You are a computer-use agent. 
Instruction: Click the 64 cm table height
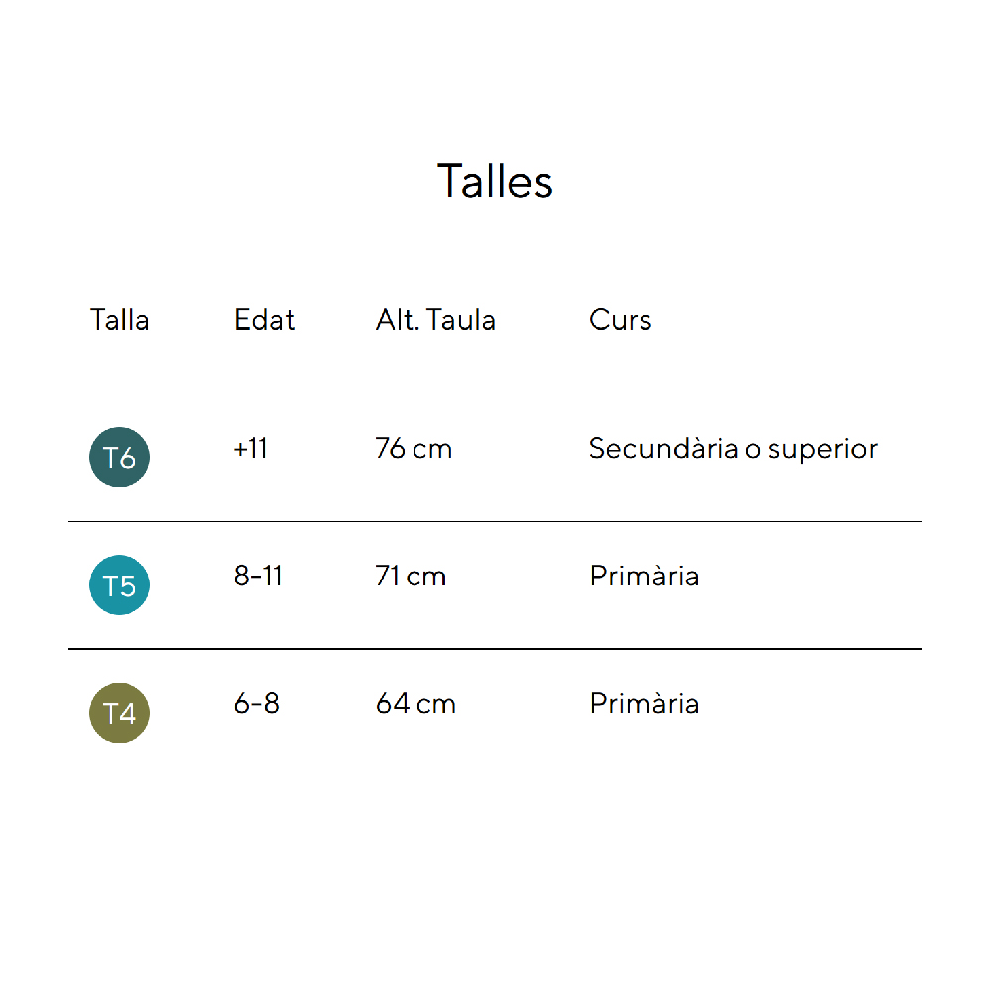point(415,704)
